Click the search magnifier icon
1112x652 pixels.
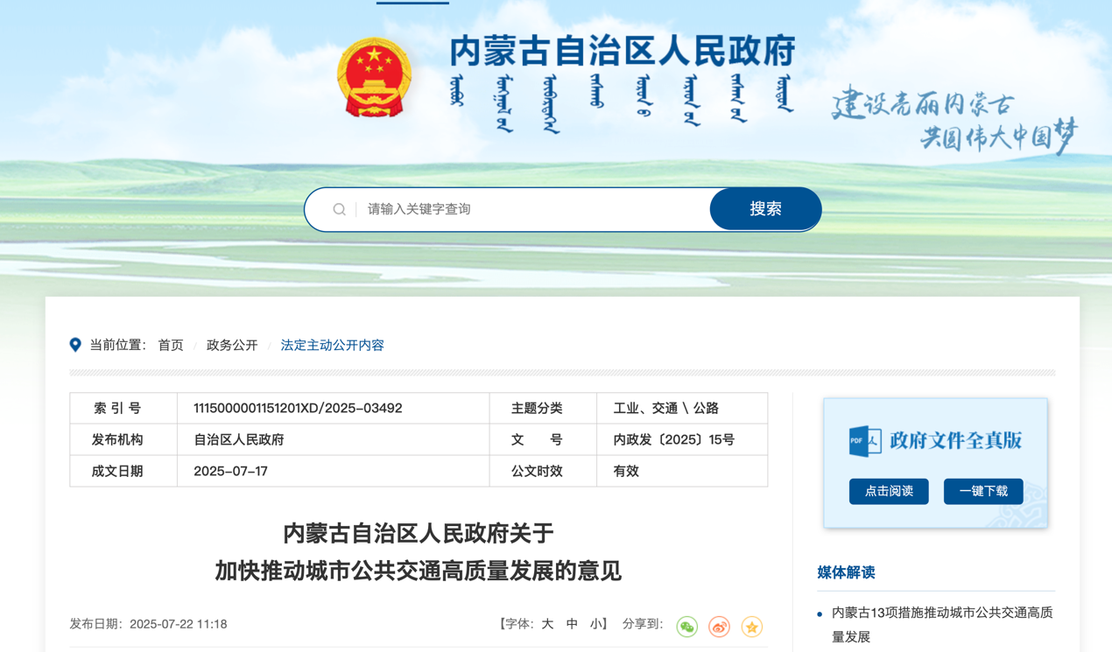[340, 210]
